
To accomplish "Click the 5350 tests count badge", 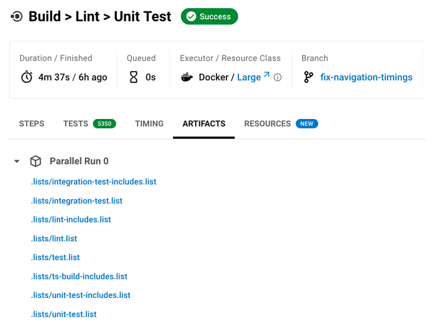I will (x=104, y=124).
